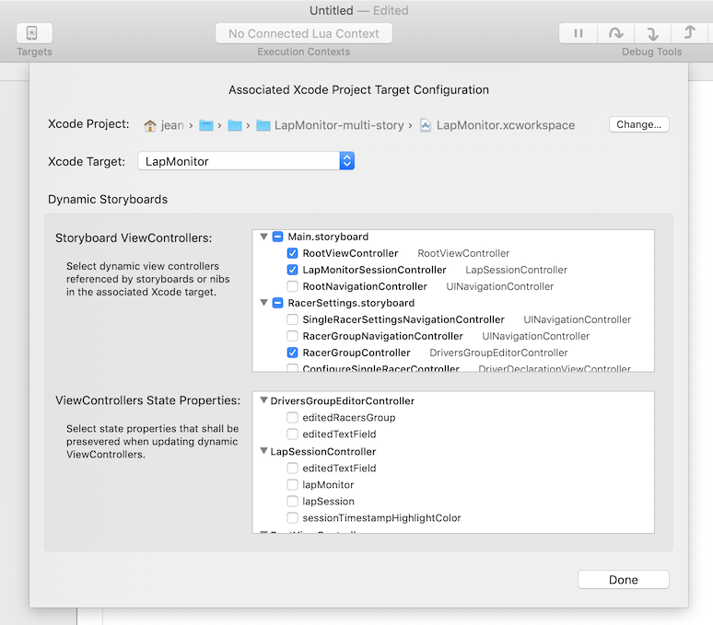
Task: Click the step over debug icon
Action: click(x=615, y=33)
